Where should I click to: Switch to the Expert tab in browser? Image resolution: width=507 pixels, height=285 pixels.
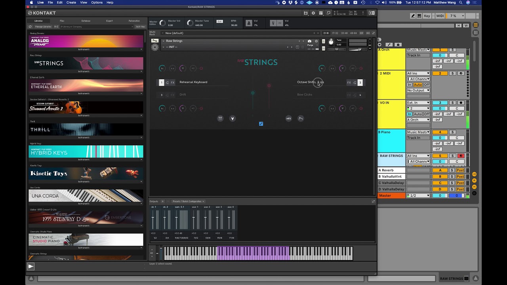tap(109, 21)
